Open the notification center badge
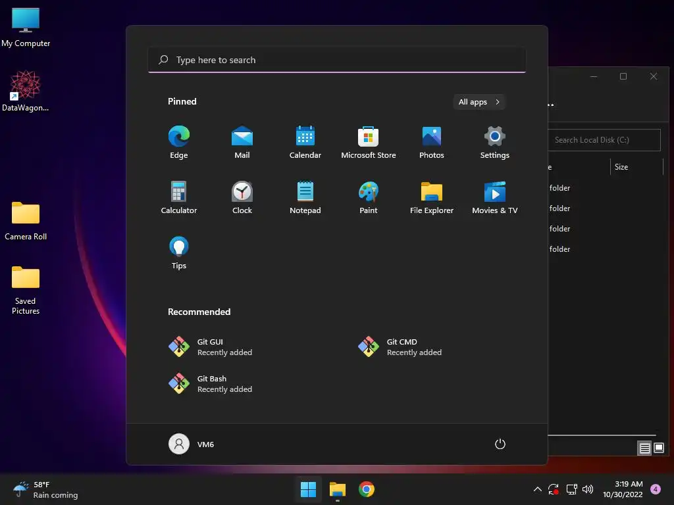This screenshot has height=505, width=674. [x=656, y=489]
